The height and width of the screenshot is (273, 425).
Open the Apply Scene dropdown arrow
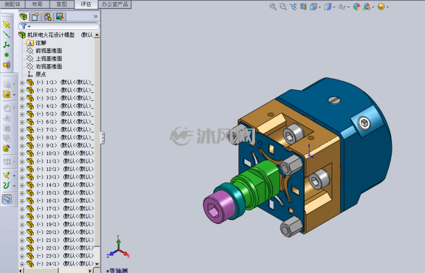coord(373,7)
